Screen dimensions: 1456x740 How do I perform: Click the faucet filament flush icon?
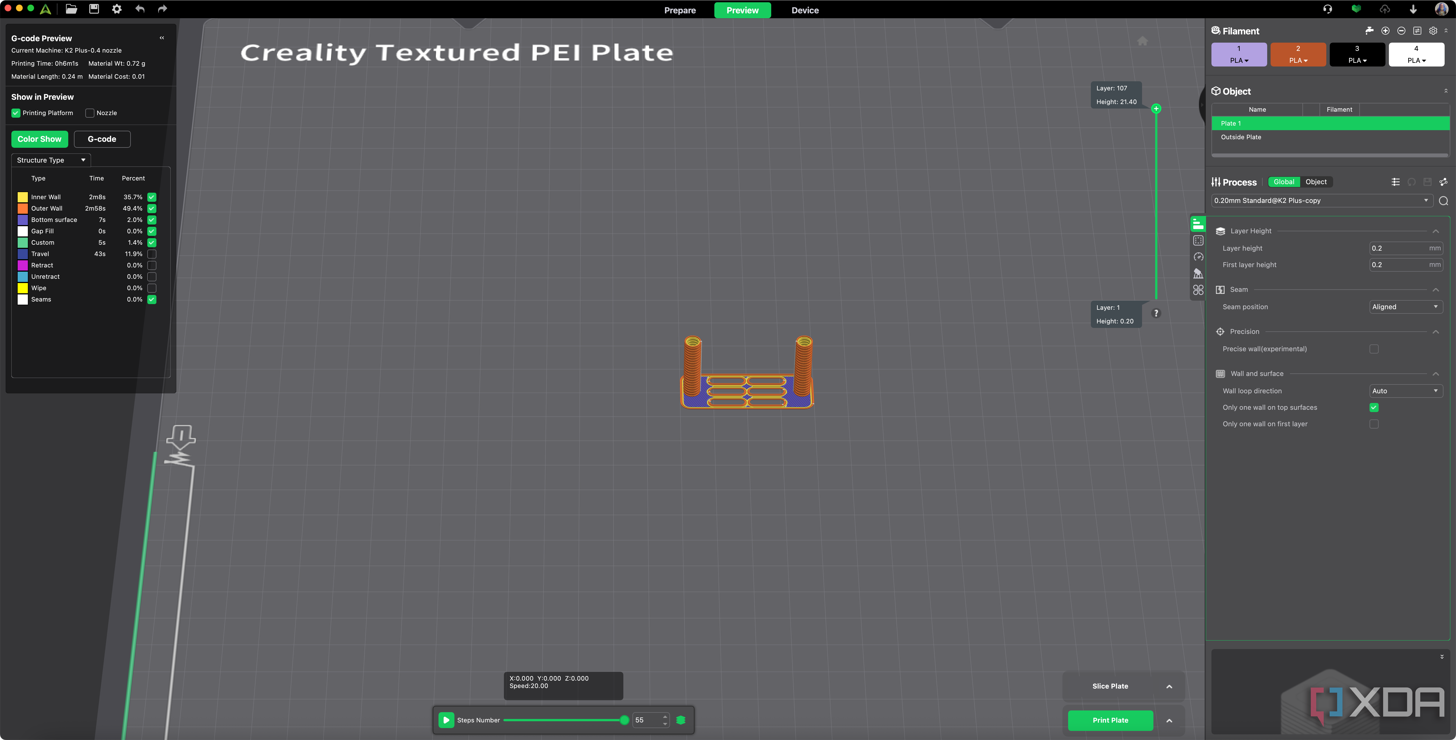click(1369, 30)
